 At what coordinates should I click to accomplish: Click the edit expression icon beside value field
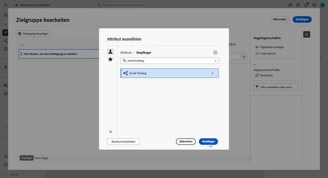coord(243,56)
